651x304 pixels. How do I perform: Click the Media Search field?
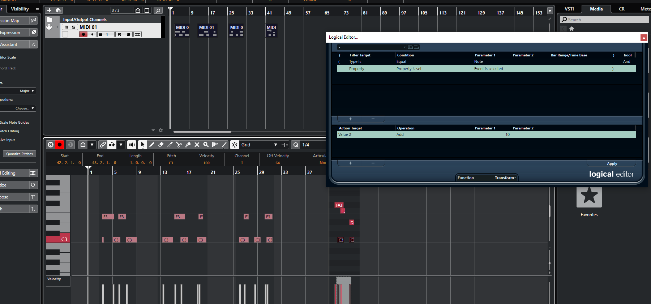[604, 20]
